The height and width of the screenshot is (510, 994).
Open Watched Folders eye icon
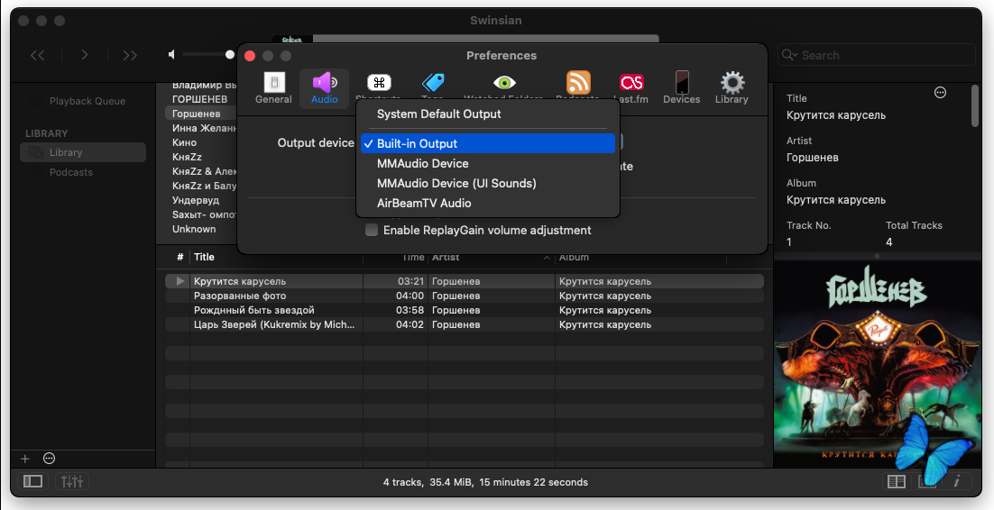(x=503, y=84)
